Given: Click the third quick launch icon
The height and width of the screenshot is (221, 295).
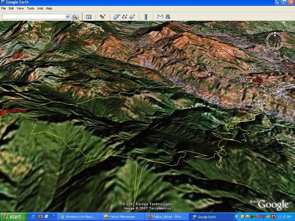Looking at the screenshot, I should coord(47,217).
